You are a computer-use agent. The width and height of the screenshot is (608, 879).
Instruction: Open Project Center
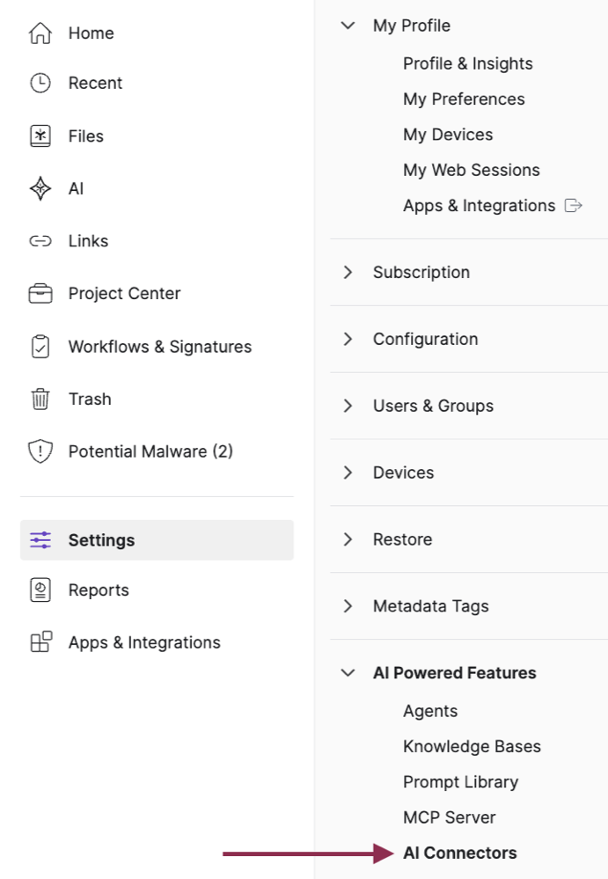pos(124,294)
